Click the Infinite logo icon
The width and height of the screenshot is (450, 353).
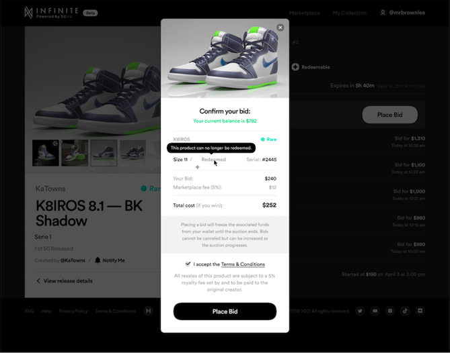pyautogui.click(x=28, y=13)
